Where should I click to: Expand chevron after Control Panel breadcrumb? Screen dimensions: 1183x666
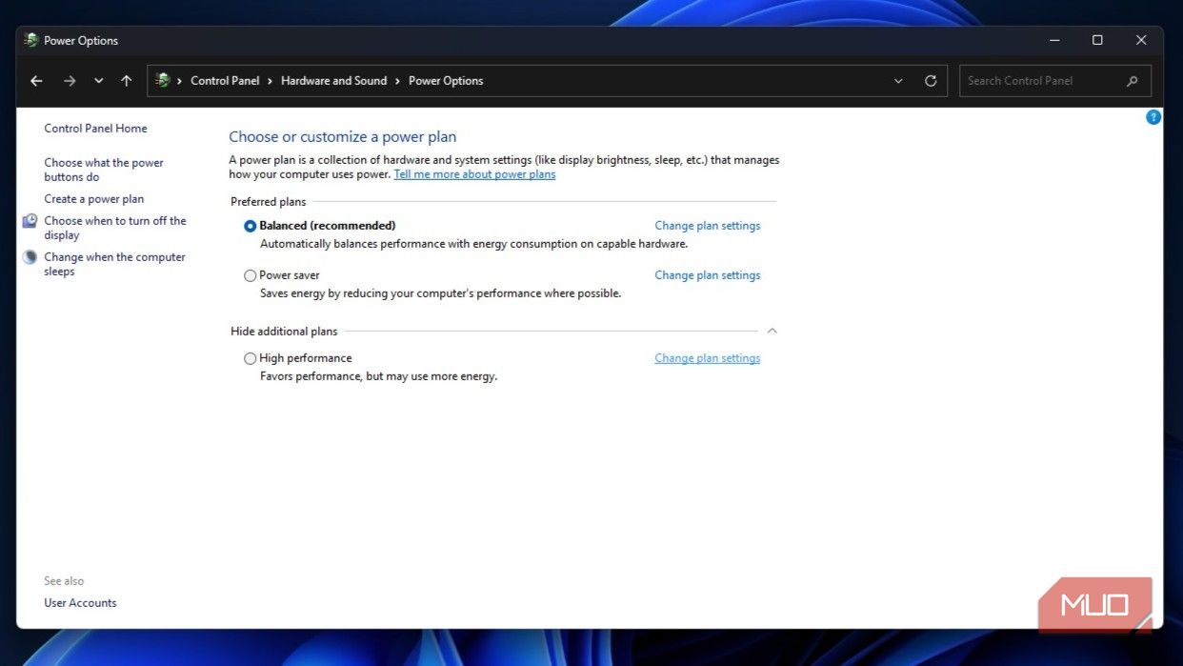(271, 81)
